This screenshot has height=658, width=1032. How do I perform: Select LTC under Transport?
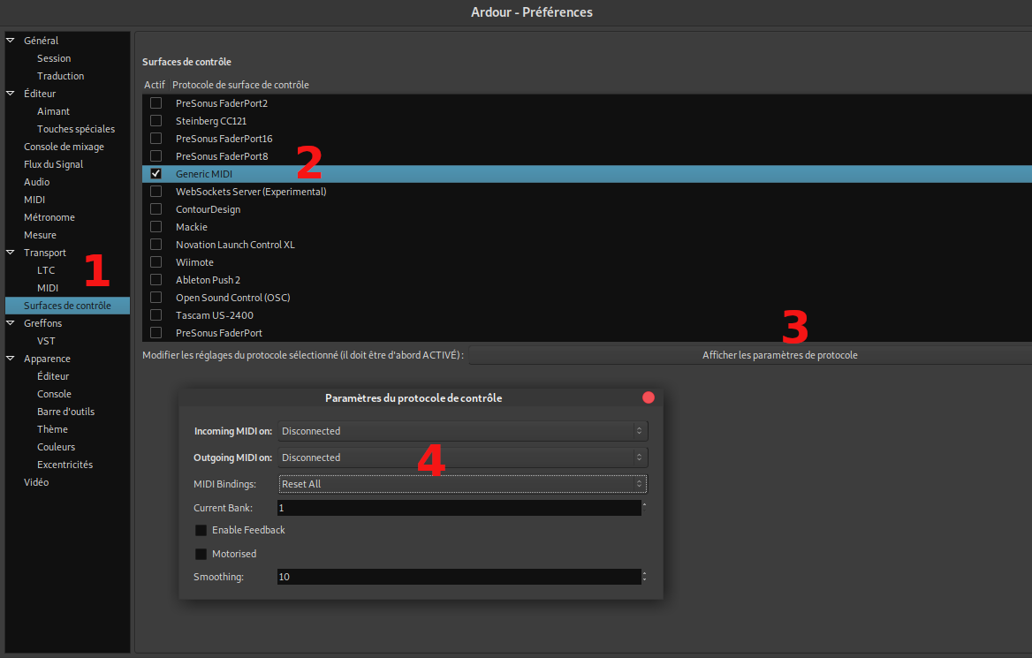coord(46,270)
